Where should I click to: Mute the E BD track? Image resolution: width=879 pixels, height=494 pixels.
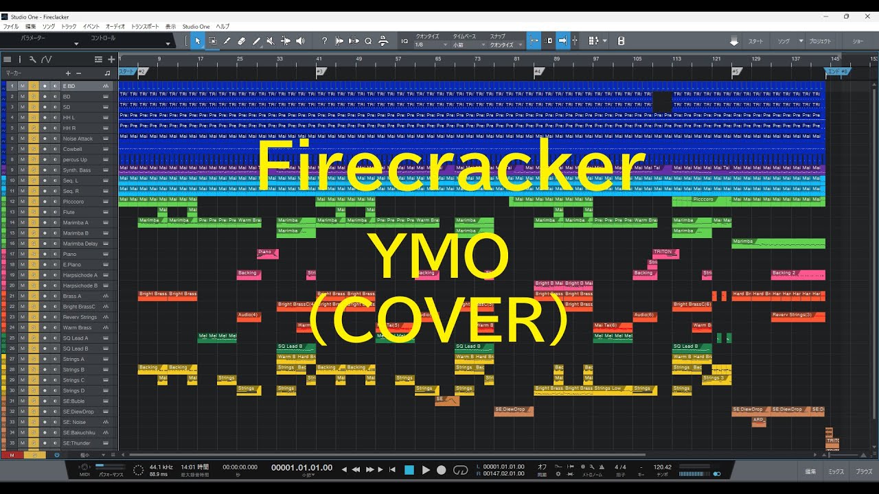22,86
